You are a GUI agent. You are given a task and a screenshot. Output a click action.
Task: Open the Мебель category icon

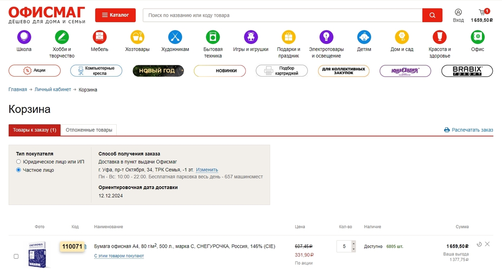pyautogui.click(x=100, y=37)
